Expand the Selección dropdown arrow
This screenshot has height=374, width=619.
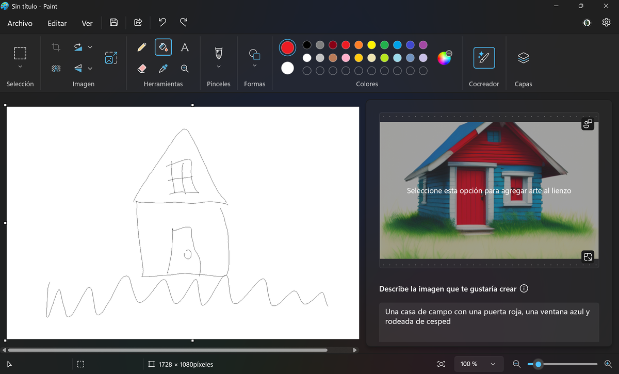(20, 67)
